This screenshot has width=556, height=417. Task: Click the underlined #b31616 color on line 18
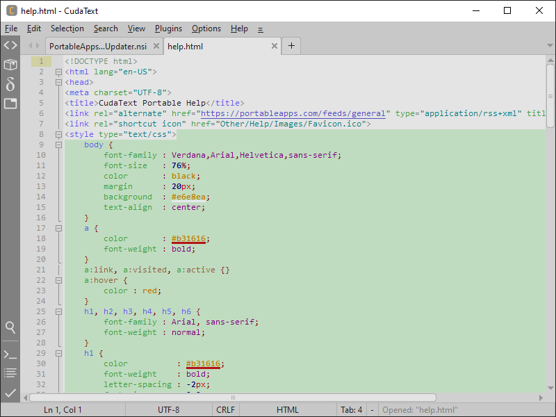click(x=188, y=238)
